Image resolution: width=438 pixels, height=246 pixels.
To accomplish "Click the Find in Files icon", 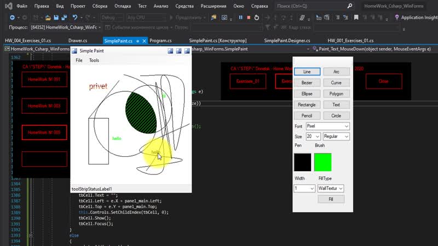I will coord(214,17).
